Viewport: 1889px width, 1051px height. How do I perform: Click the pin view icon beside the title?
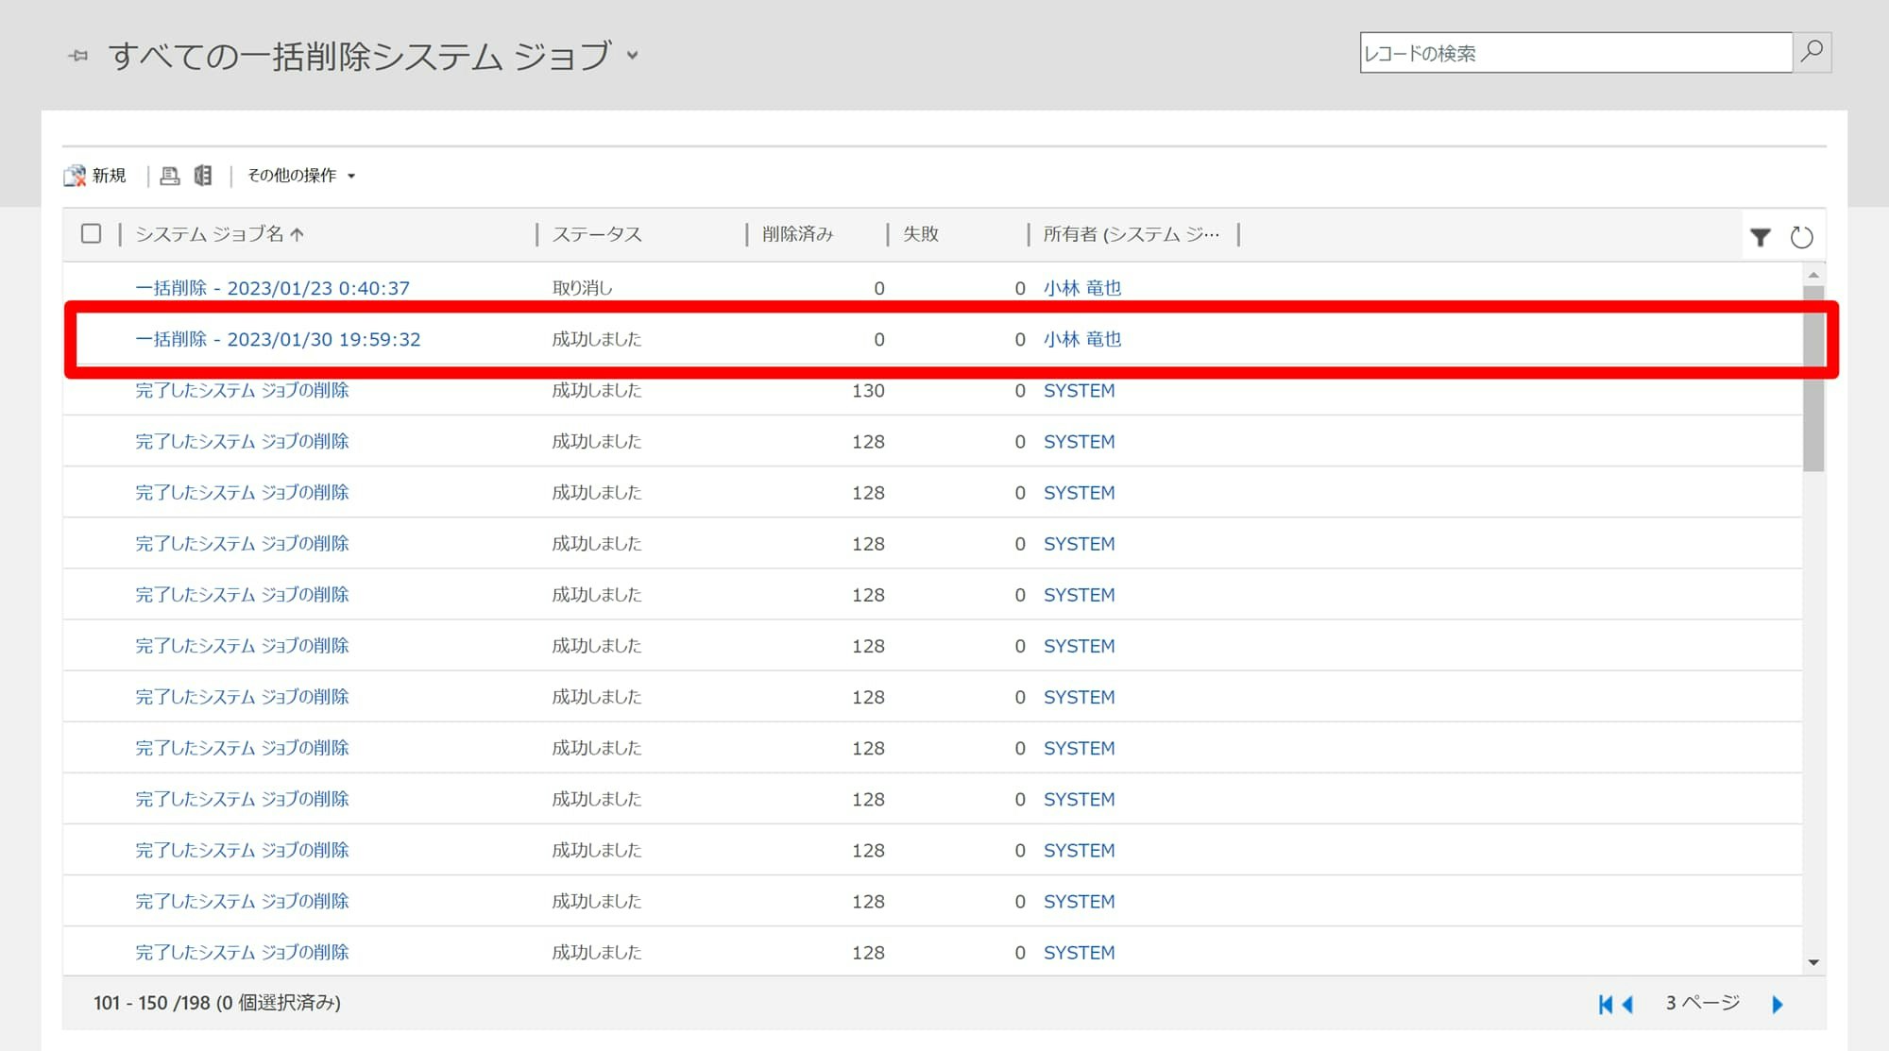point(78,56)
